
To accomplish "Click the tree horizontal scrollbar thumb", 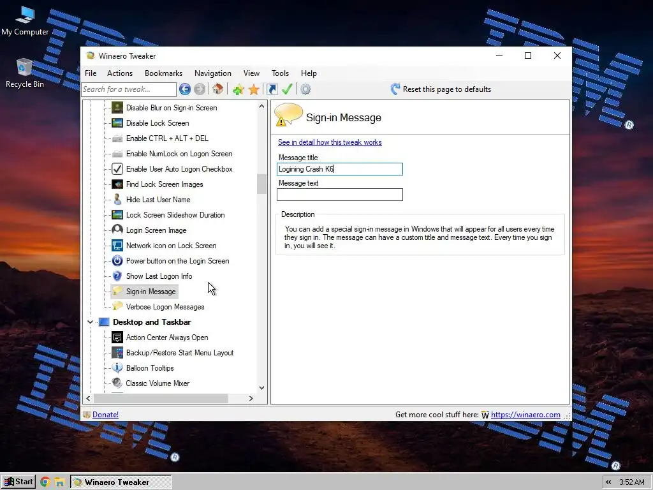I will point(161,398).
